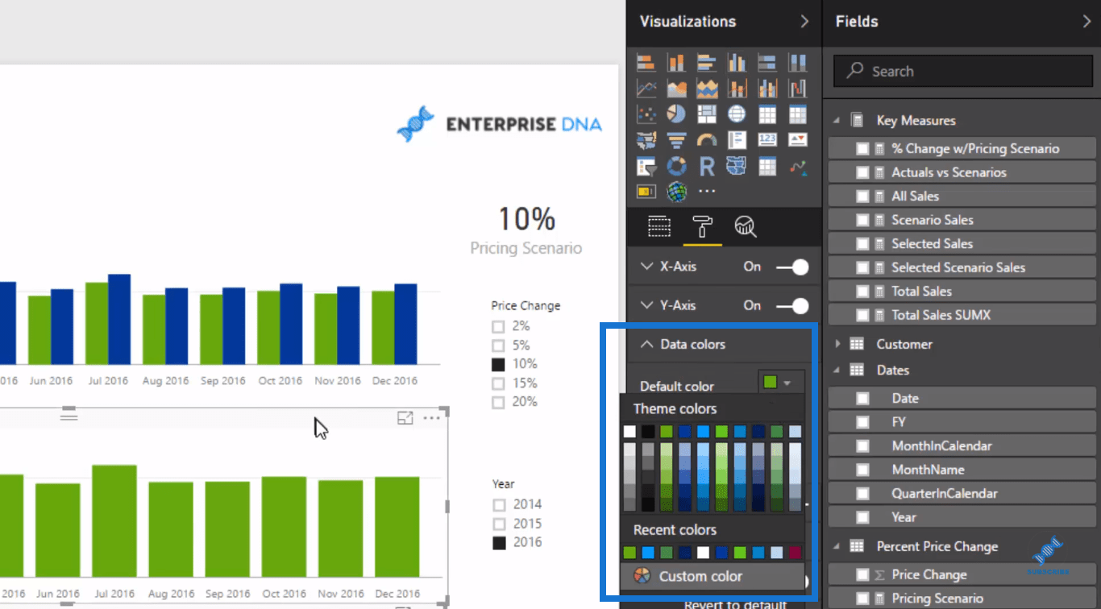
Task: Pick white theme color swatch
Action: [x=629, y=432]
